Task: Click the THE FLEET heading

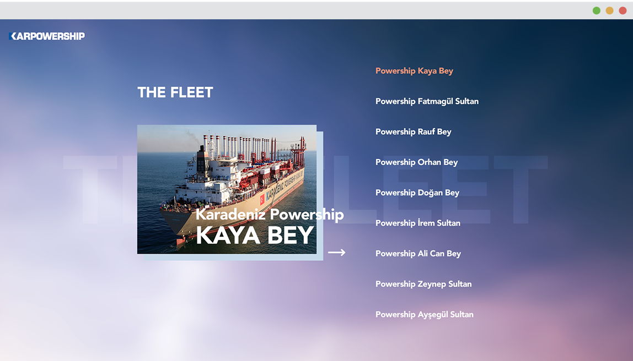Action: [x=175, y=92]
